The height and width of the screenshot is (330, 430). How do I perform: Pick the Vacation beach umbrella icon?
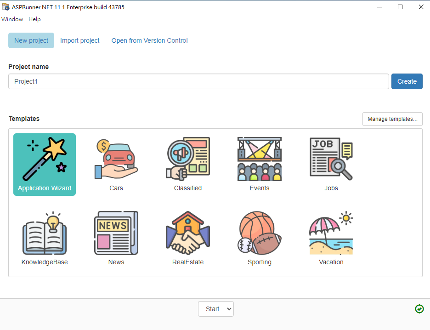point(331,233)
